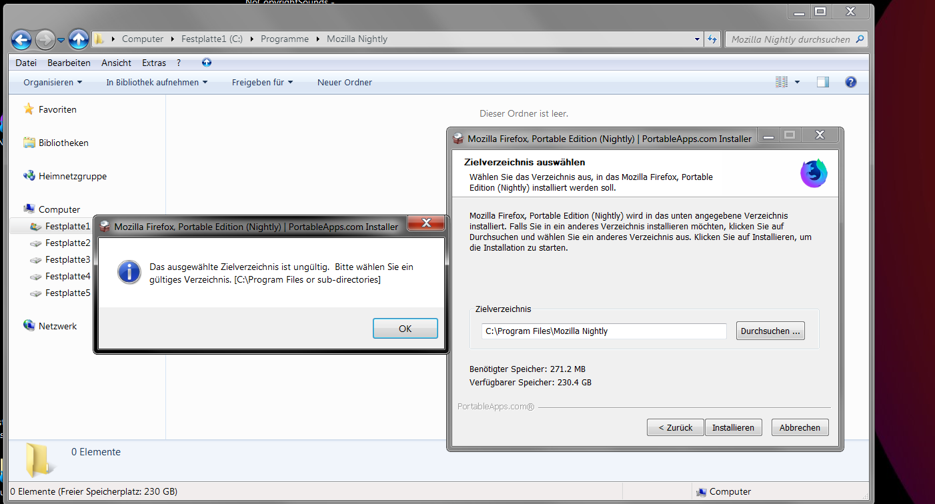Click the Firefox Nightly logo in the installer
This screenshot has height=504, width=935.
click(x=814, y=173)
